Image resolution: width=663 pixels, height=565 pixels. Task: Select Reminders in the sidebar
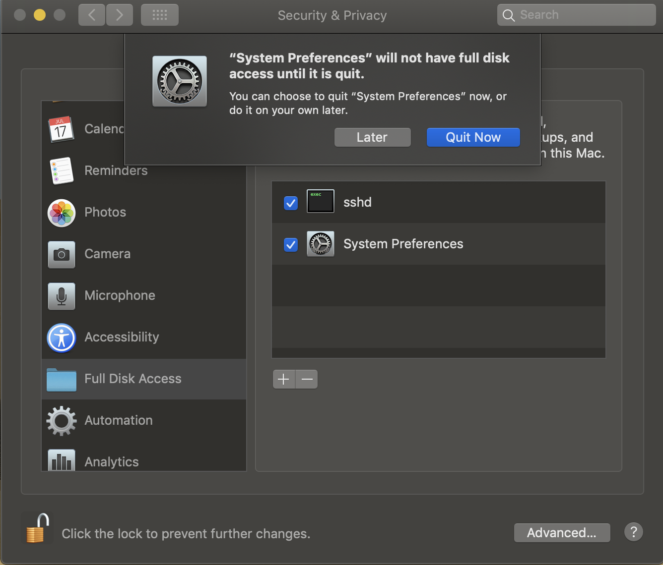[x=144, y=170]
